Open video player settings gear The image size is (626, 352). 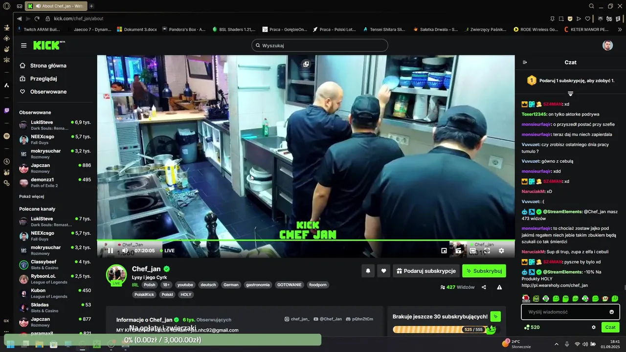tap(501, 251)
